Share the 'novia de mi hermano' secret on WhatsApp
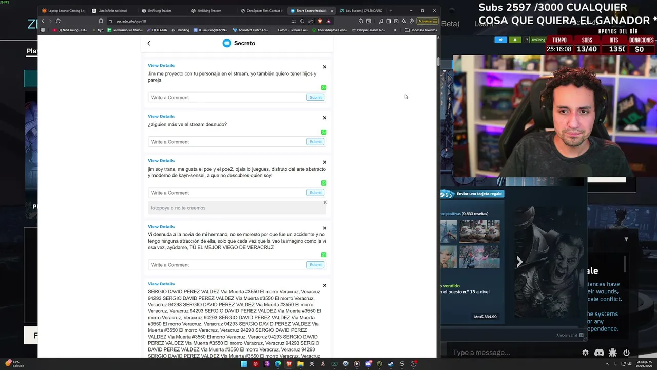The width and height of the screenshot is (657, 370). click(324, 255)
